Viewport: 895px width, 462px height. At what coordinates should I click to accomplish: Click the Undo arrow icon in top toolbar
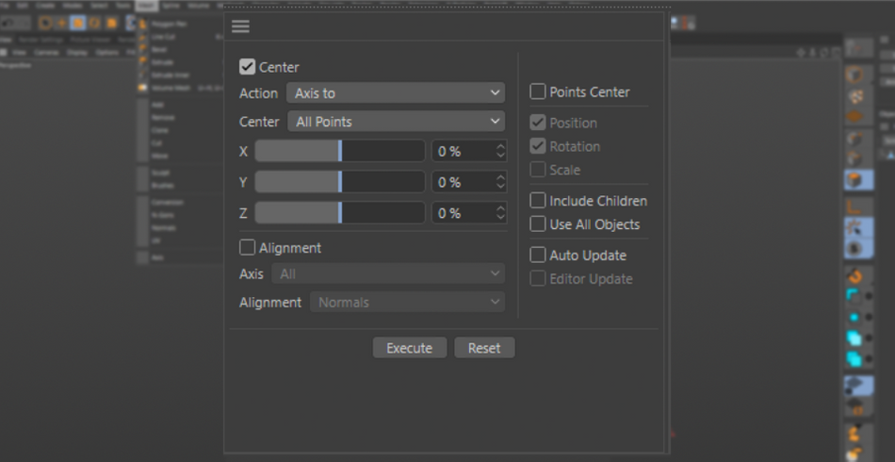point(9,23)
